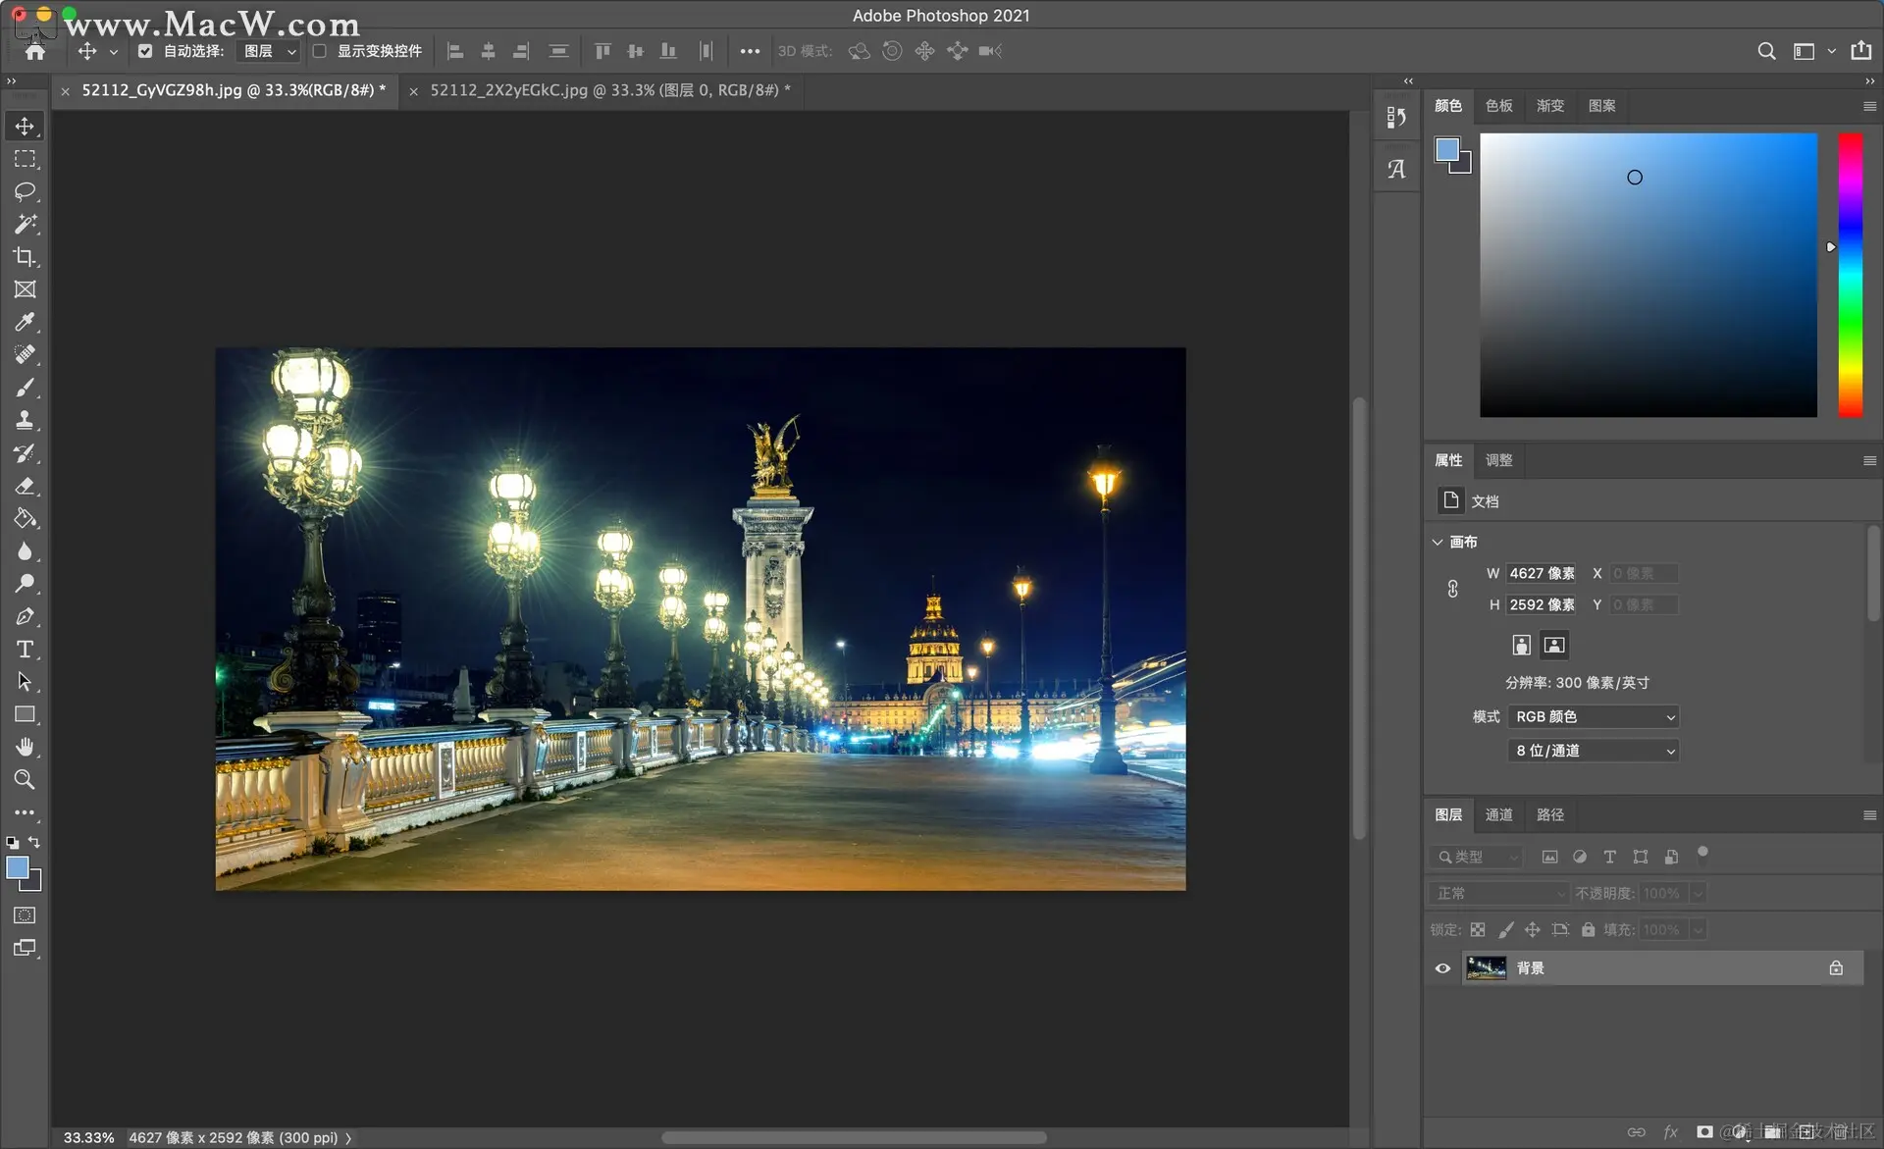Open the RGB 颜色 mode dropdown
The width and height of the screenshot is (1884, 1149).
(1593, 717)
